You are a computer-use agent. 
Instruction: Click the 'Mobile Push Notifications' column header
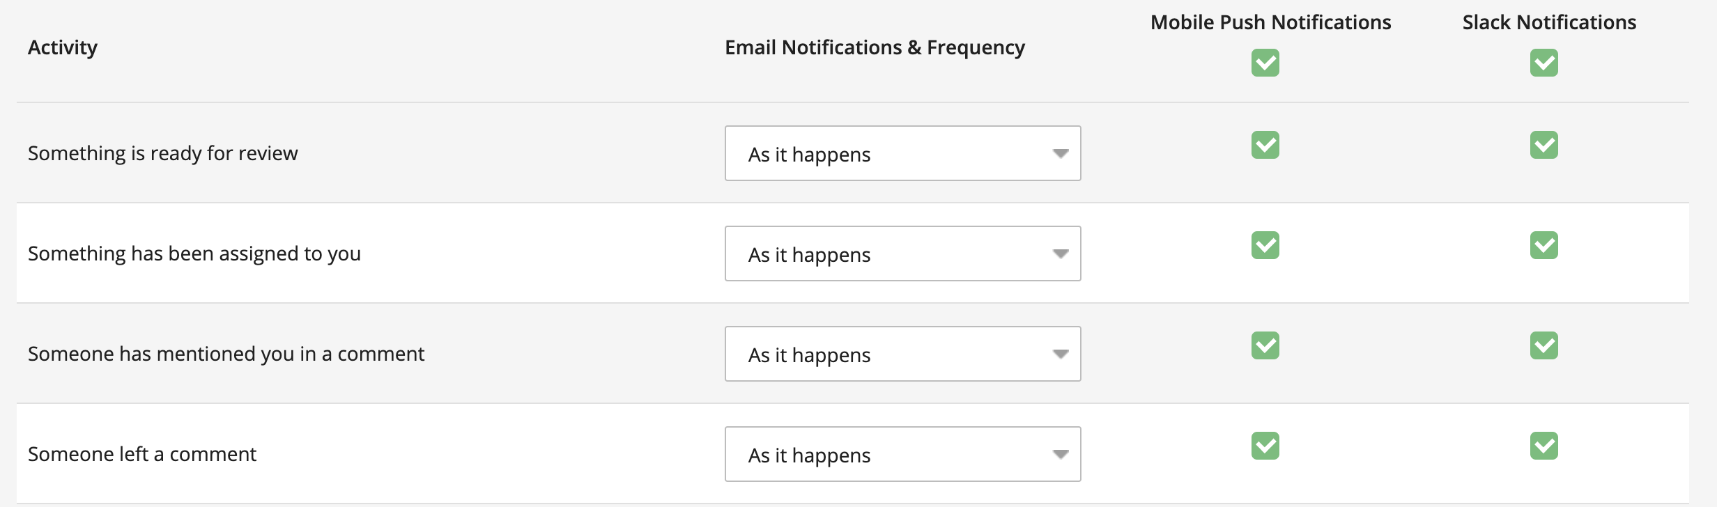(1269, 22)
